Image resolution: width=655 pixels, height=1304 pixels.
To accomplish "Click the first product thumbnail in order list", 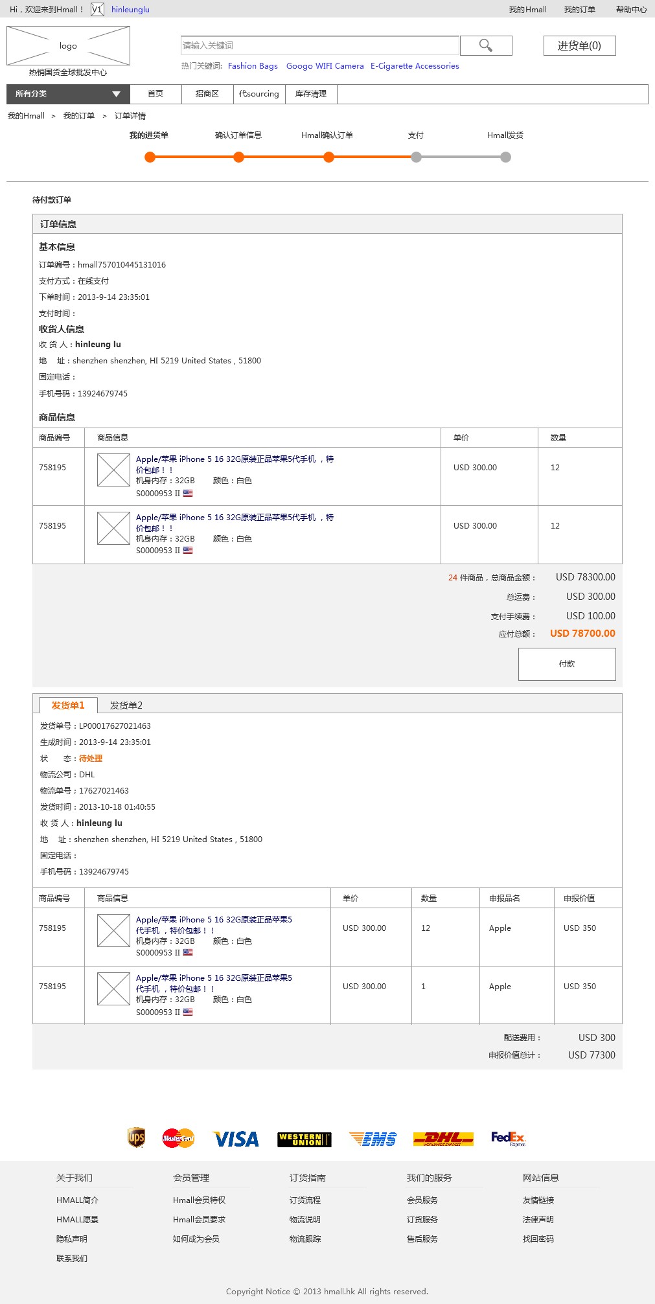I will tap(113, 470).
